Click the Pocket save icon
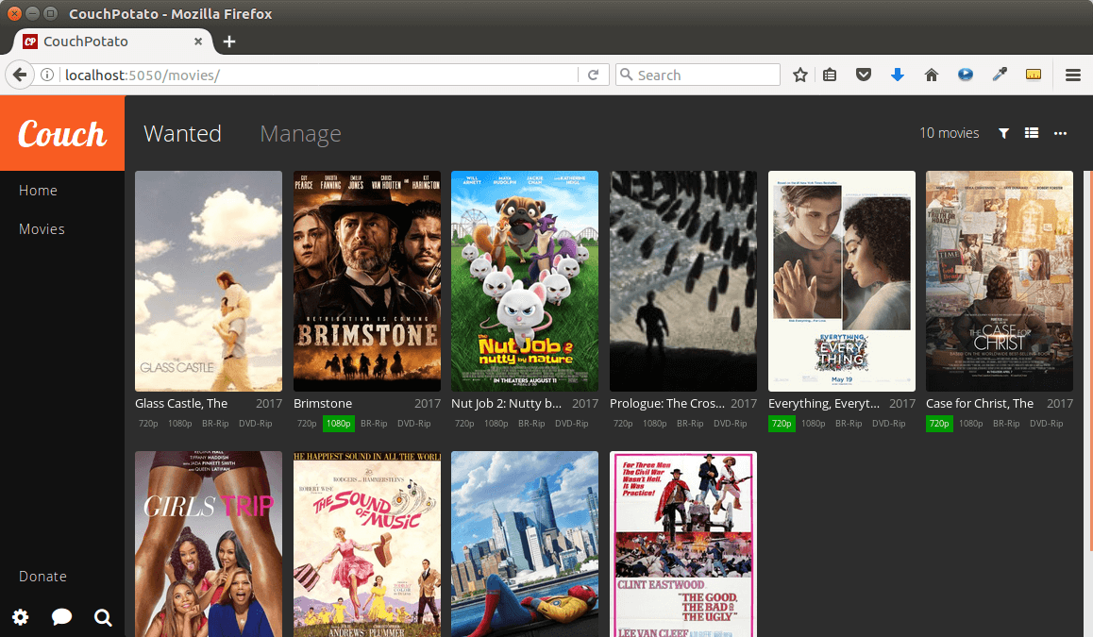The height and width of the screenshot is (637, 1093). 864,75
